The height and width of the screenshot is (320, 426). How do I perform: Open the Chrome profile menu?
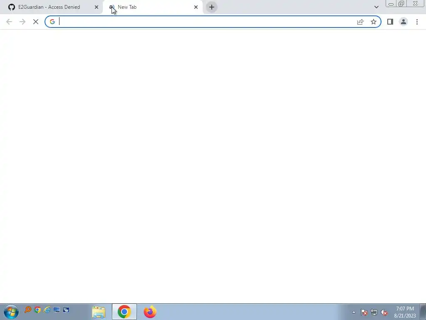coord(404,22)
